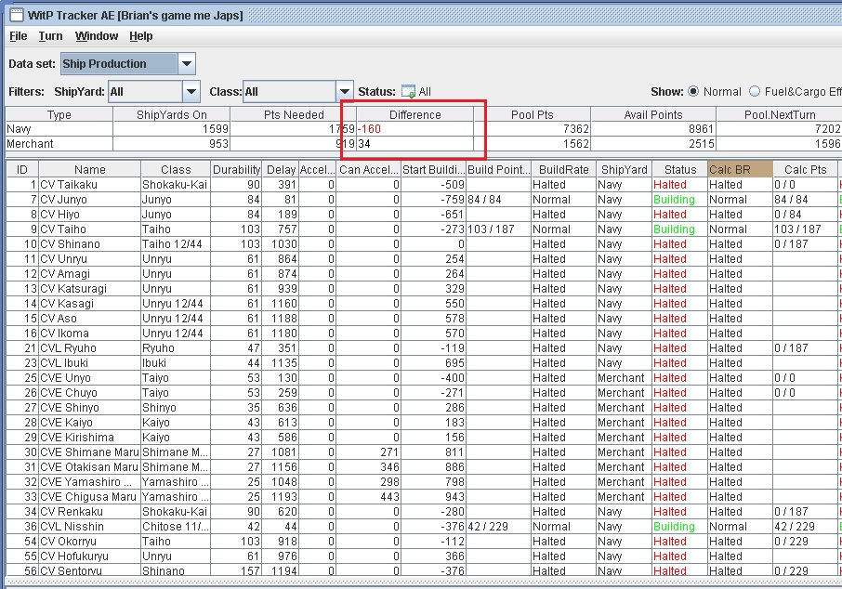Select the CV Taiho row
The width and height of the screenshot is (842, 589).
(424, 229)
